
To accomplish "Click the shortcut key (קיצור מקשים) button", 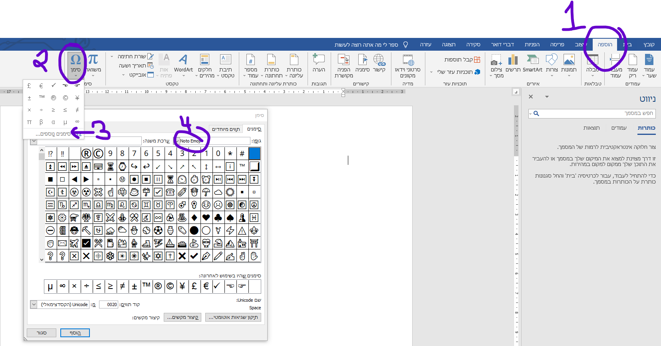I will 183,317.
